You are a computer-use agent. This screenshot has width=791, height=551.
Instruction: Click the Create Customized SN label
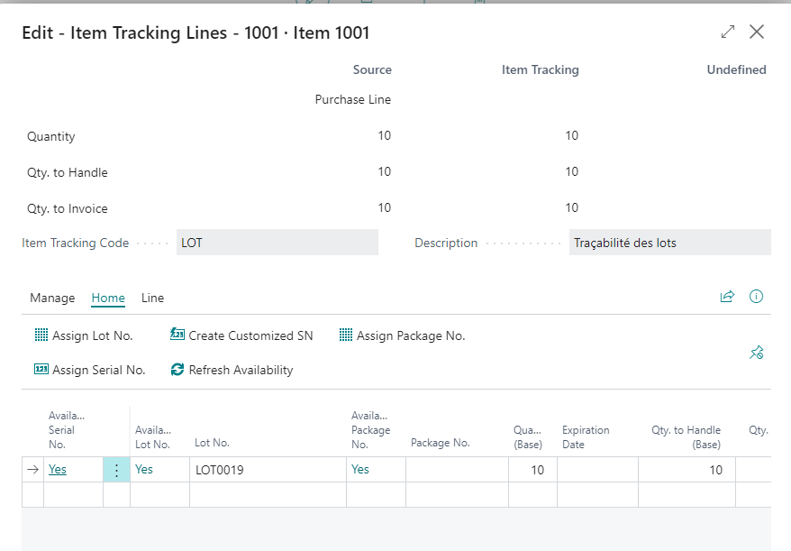[x=250, y=335]
